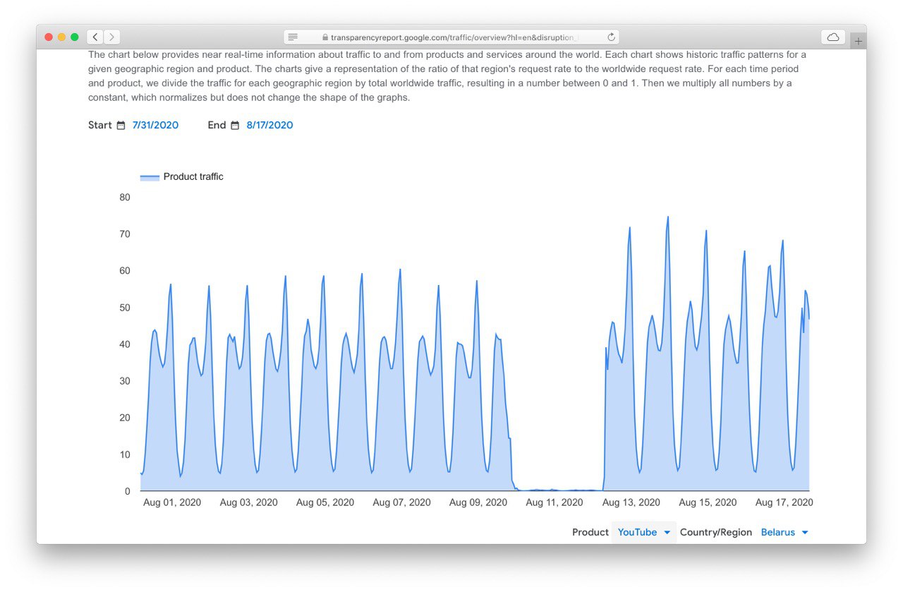Image resolution: width=903 pixels, height=592 pixels.
Task: Open Reader view icon in address bar
Action: pos(293,37)
